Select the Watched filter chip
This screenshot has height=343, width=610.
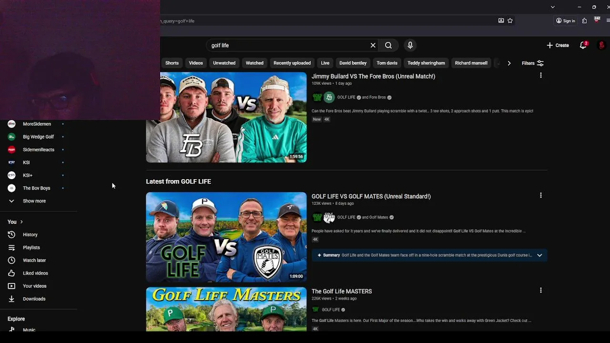(x=254, y=63)
